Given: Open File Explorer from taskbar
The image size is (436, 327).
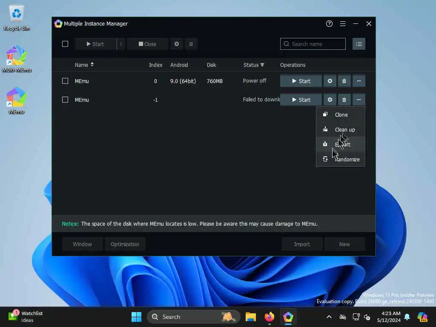Looking at the screenshot, I should [x=250, y=317].
